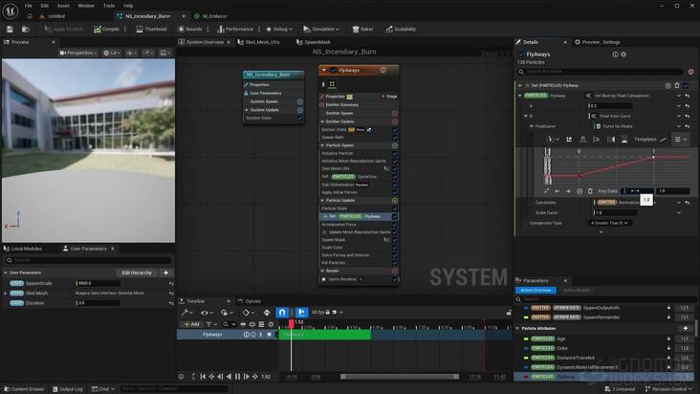Click the Browse to asset icon
The image size is (700, 394).
(26, 29)
